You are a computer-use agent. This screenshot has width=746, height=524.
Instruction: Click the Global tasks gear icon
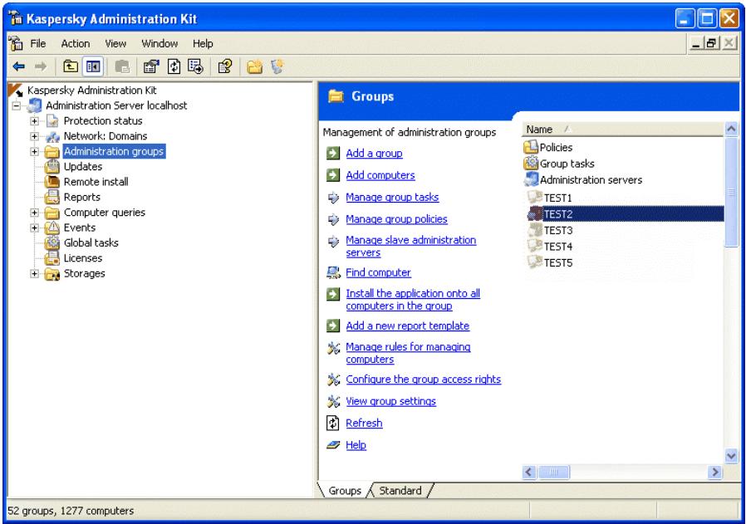52,243
